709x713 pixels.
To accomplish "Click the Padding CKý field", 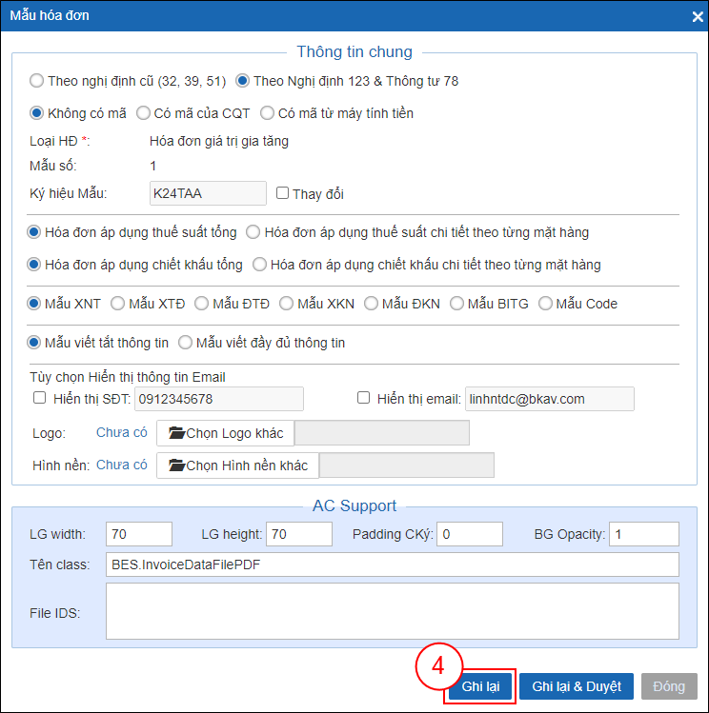I will 470,534.
